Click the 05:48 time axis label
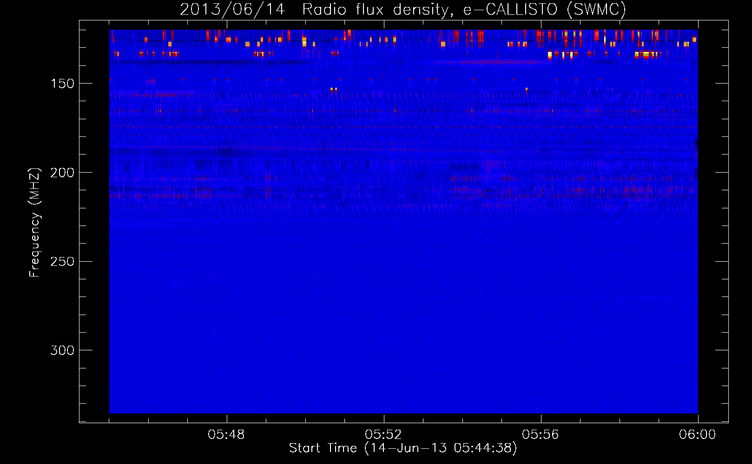Screen dimensions: 752x464 (226, 435)
